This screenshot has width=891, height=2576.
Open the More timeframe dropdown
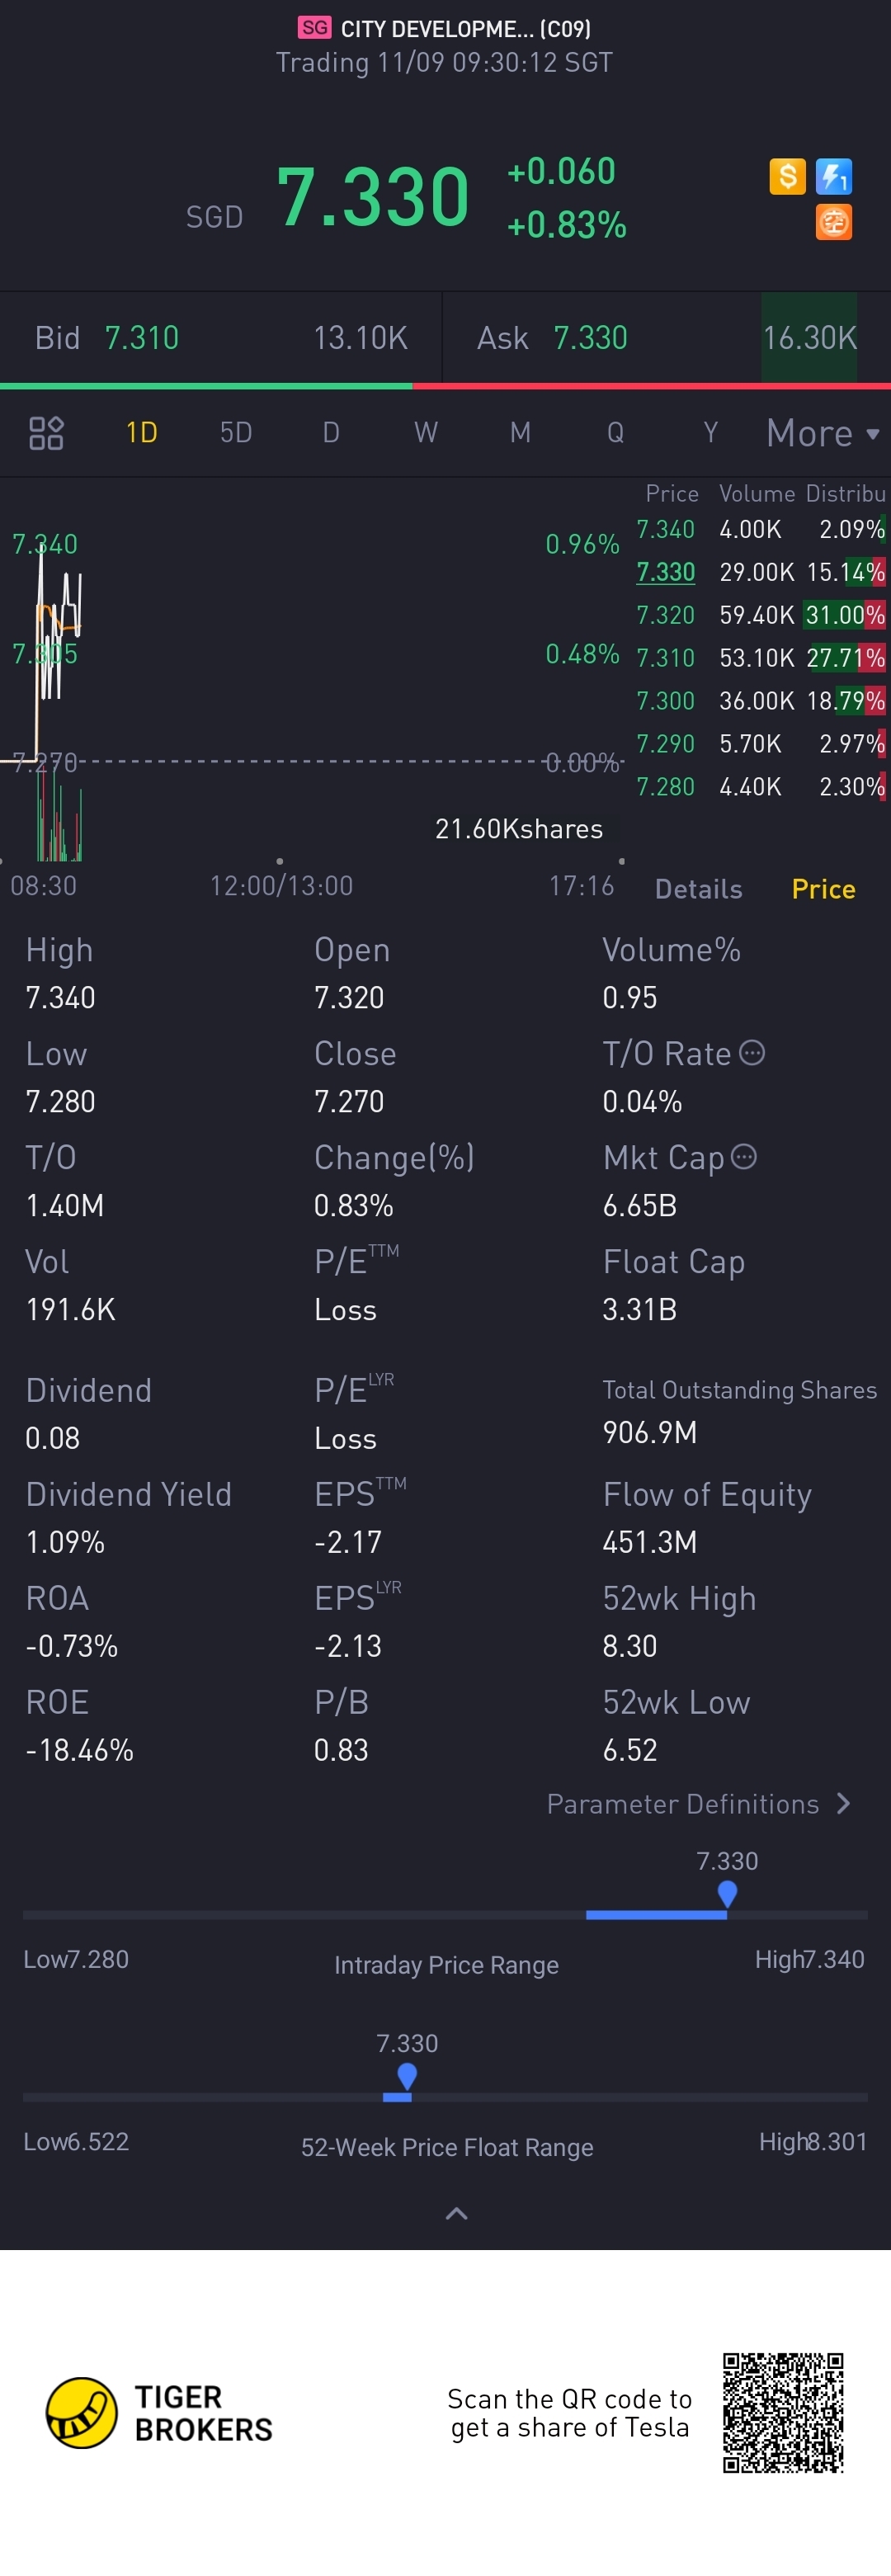(823, 433)
